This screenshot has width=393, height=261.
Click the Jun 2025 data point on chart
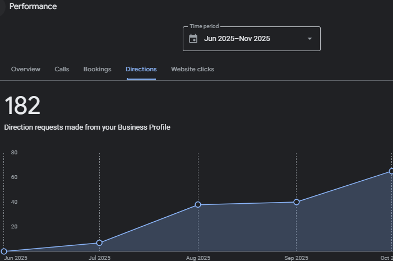(x=4, y=252)
